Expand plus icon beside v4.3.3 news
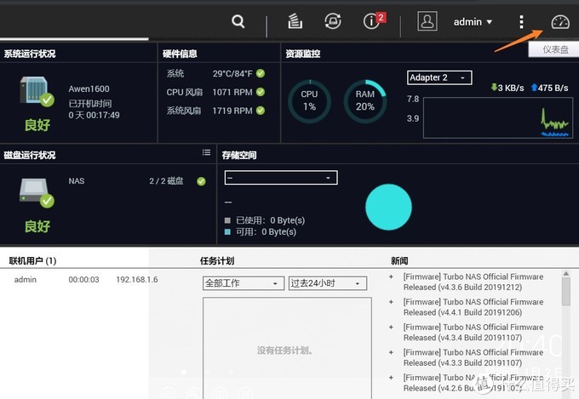 tap(391, 352)
